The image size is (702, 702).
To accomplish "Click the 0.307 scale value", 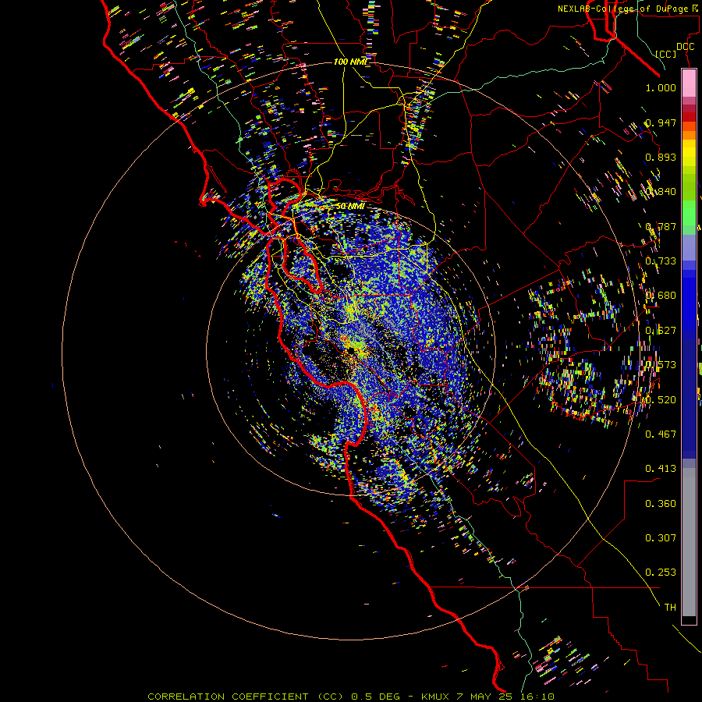I will tap(661, 538).
